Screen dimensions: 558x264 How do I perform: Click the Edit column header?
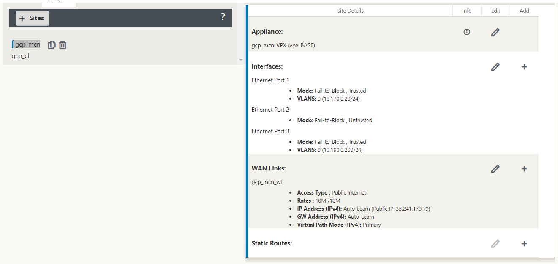point(495,11)
